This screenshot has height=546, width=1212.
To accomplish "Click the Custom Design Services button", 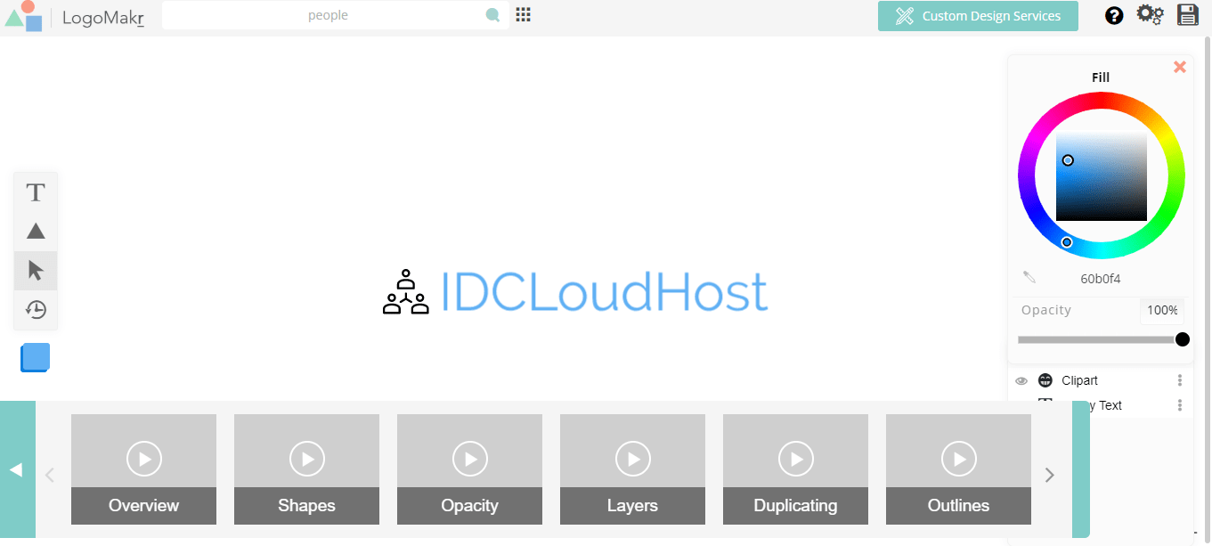I will pyautogui.click(x=978, y=16).
